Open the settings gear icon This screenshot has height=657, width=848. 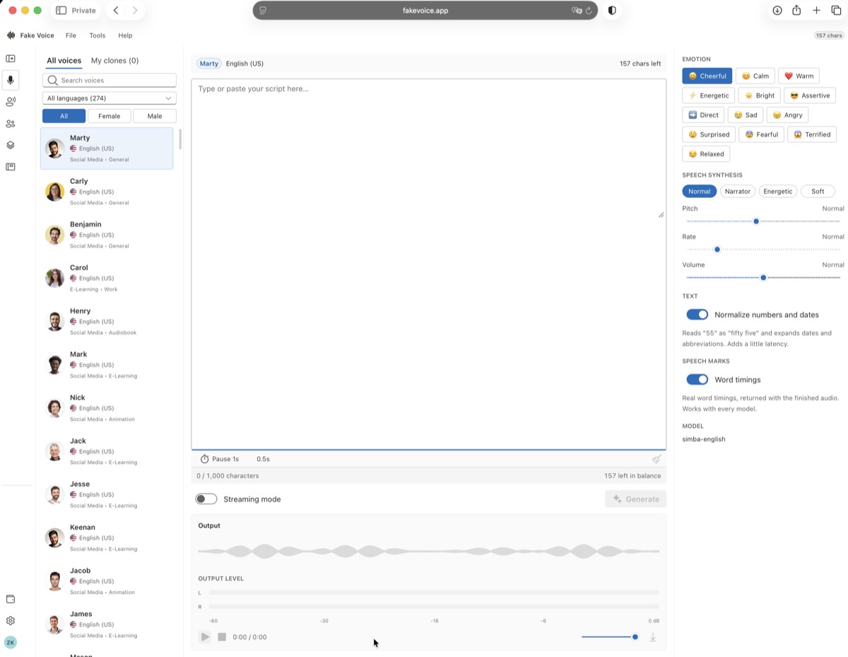tap(11, 621)
